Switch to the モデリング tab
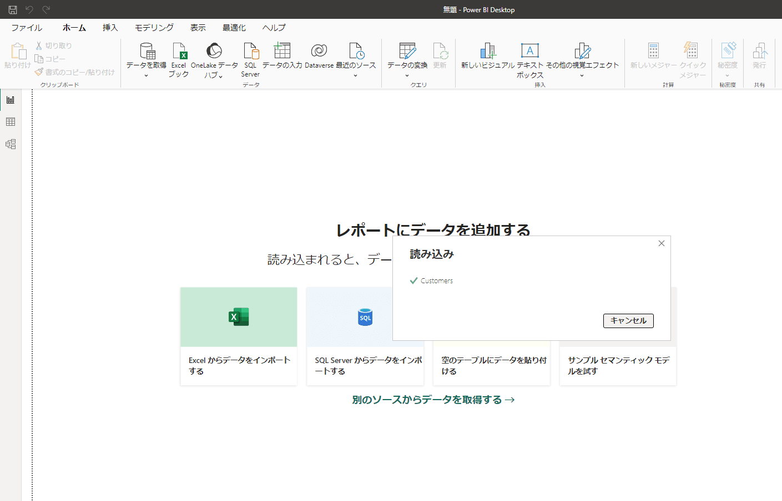The width and height of the screenshot is (782, 501). click(x=154, y=28)
